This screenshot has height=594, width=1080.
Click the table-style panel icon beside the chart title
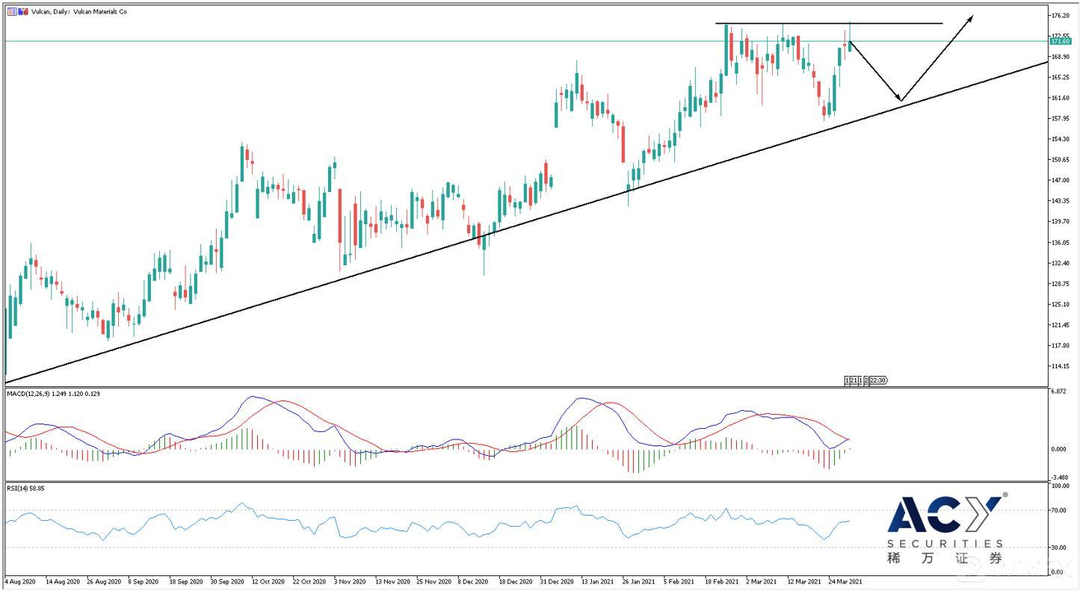(11, 11)
